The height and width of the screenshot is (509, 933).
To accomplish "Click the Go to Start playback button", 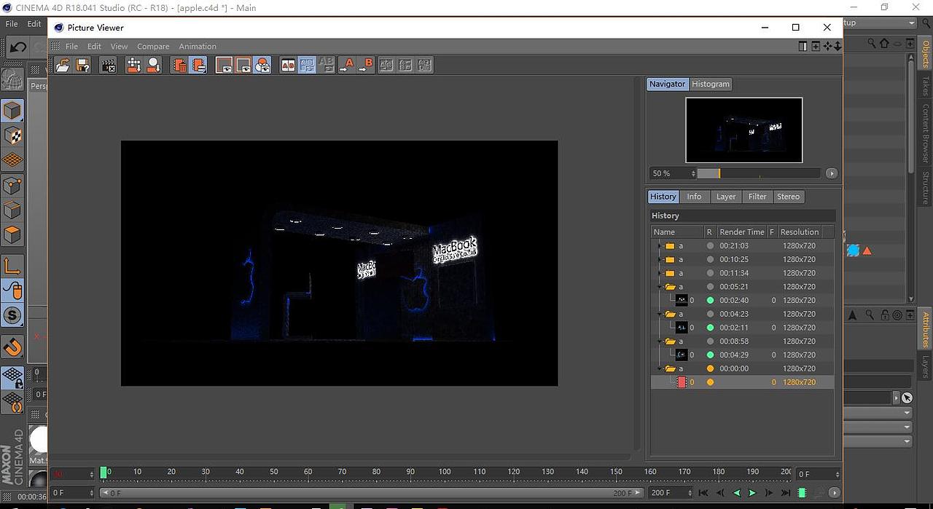I will 703,493.
